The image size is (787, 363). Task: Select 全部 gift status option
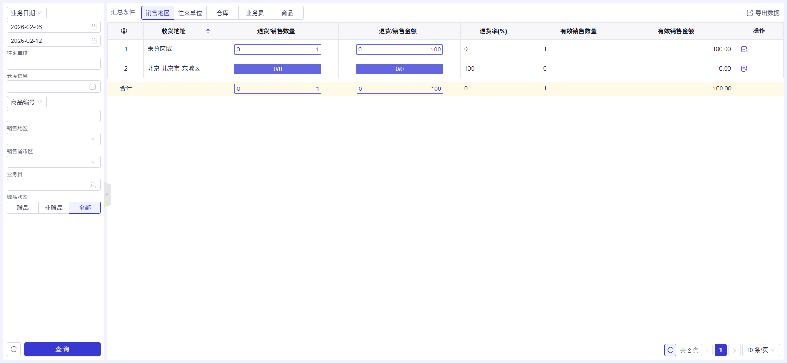[x=85, y=208]
